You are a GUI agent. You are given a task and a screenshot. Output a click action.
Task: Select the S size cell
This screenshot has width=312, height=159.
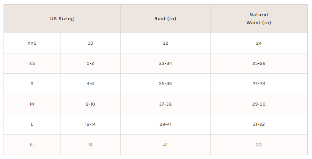point(32,84)
